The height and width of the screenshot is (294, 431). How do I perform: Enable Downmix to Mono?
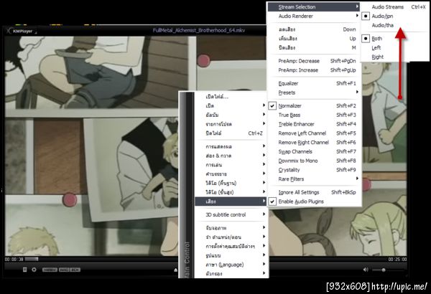coord(314,161)
